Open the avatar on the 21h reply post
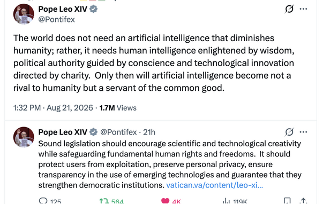The width and height of the screenshot is (323, 204). tap(24, 137)
